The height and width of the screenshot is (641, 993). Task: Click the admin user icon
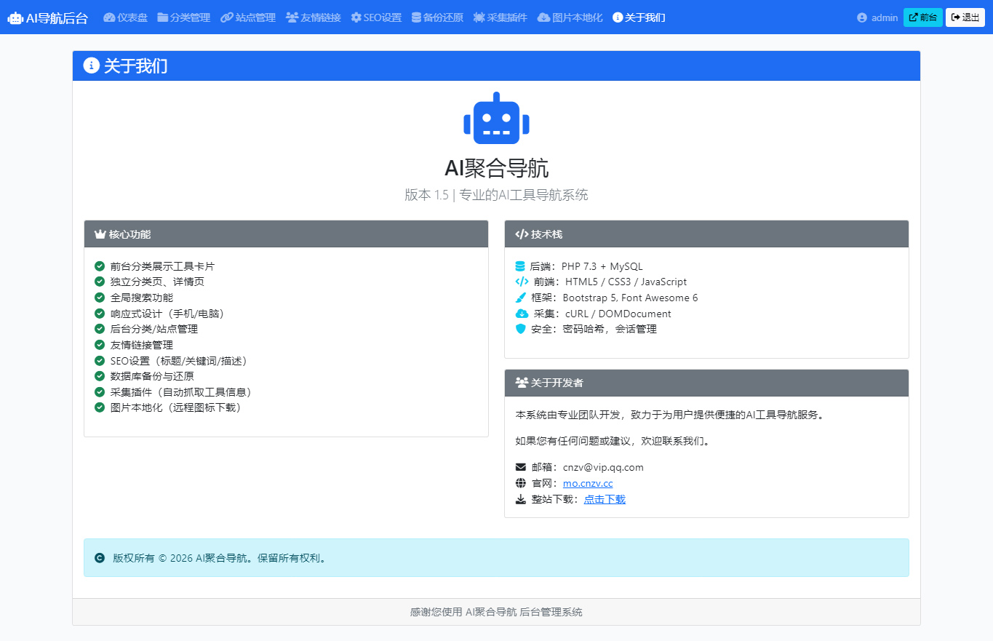862,17
